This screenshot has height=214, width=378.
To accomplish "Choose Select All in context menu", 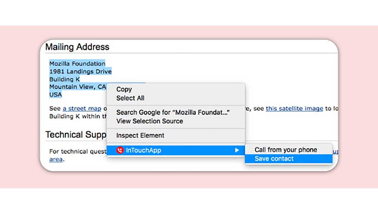I will tap(130, 98).
